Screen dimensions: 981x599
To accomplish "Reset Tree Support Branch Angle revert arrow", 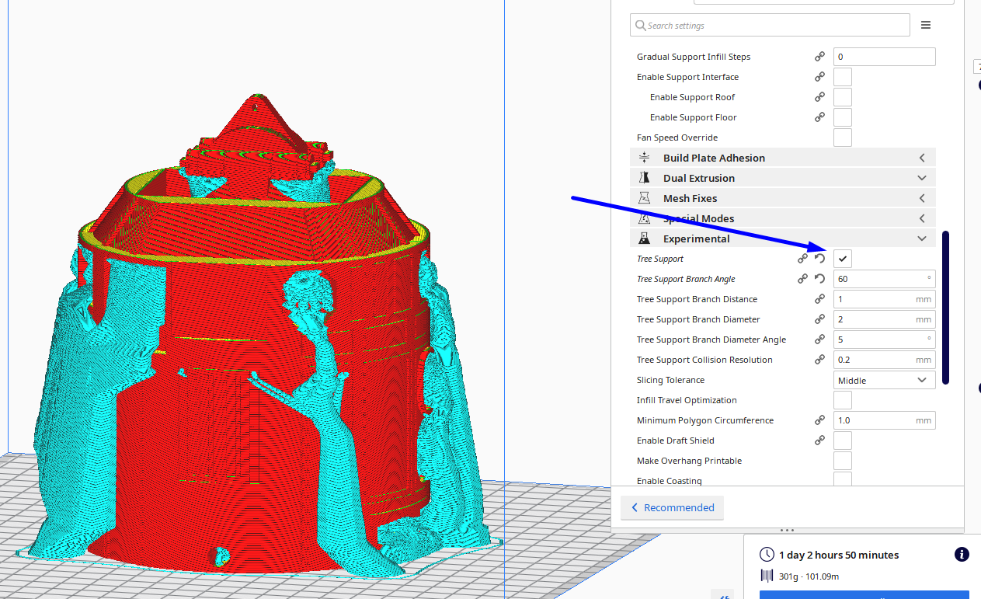I will coord(819,279).
